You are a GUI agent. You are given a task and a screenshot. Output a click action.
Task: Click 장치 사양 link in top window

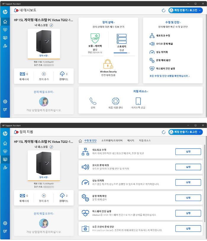pos(44,56)
